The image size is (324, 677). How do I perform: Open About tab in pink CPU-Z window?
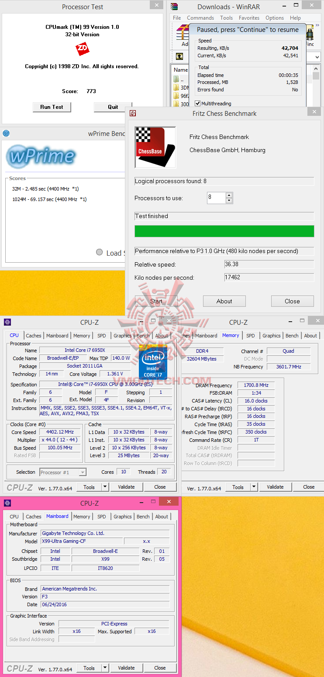(x=162, y=517)
